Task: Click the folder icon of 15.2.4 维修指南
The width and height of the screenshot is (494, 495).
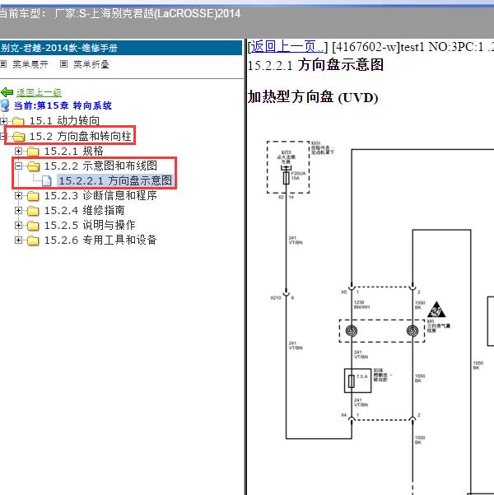Action: click(33, 211)
